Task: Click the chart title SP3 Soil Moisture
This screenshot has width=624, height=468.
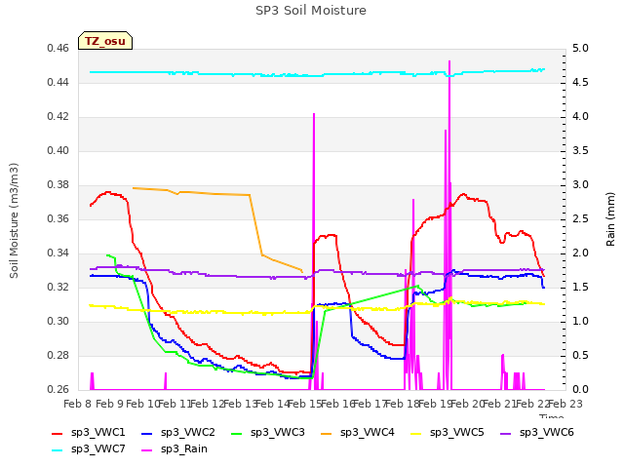Action: click(311, 11)
